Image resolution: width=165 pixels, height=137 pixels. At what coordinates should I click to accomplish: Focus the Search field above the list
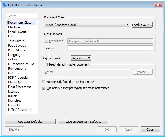coord(22,16)
